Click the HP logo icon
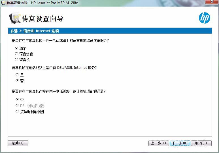219x153 pixels. pos(205,18)
